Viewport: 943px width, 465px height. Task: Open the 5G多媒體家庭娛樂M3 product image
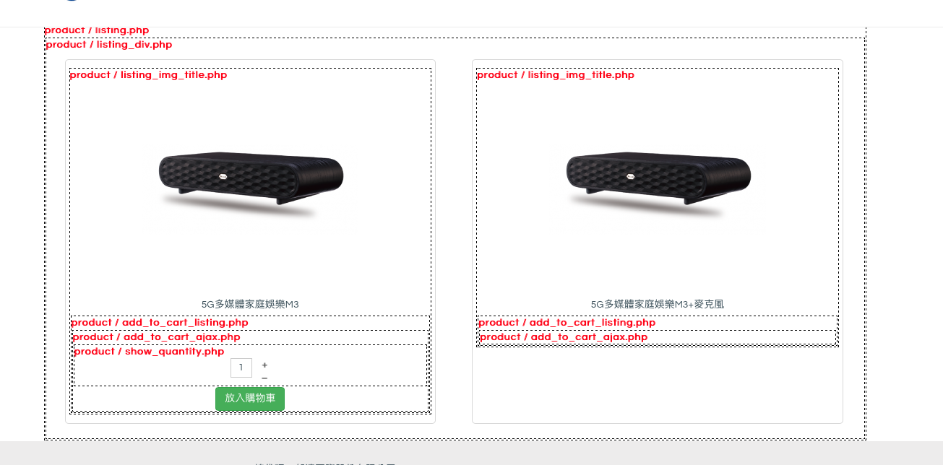point(251,185)
